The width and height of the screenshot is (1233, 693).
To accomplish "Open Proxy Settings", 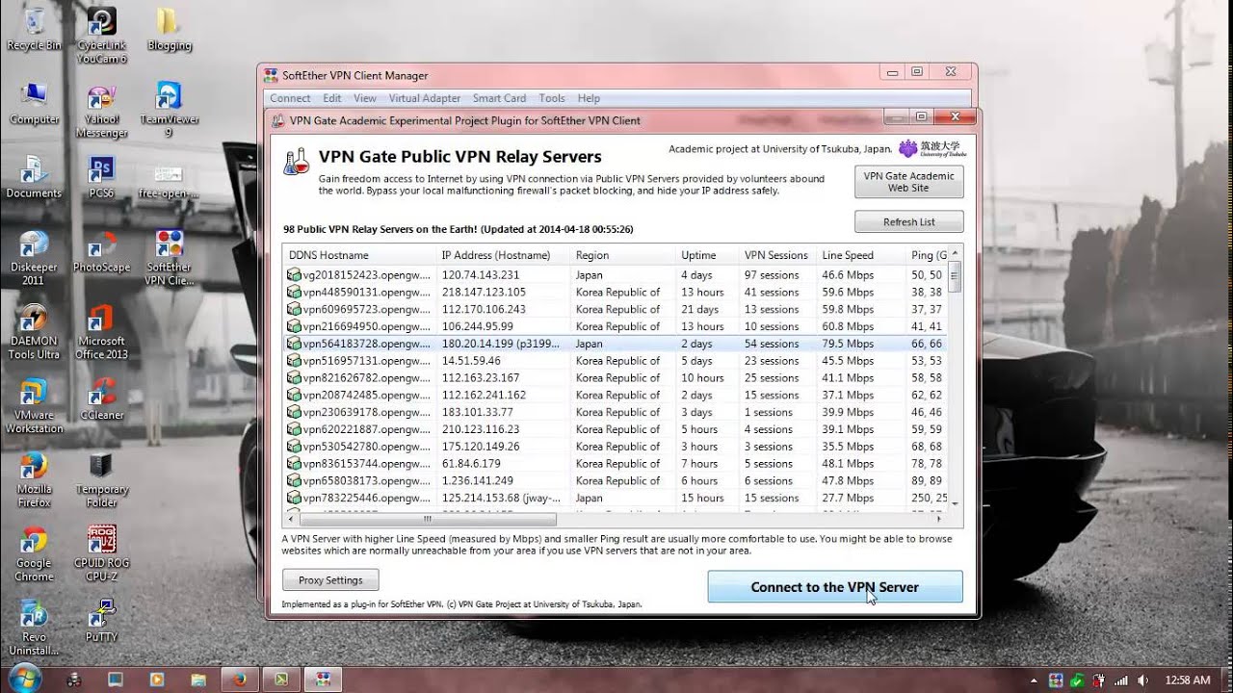I will pos(330,579).
